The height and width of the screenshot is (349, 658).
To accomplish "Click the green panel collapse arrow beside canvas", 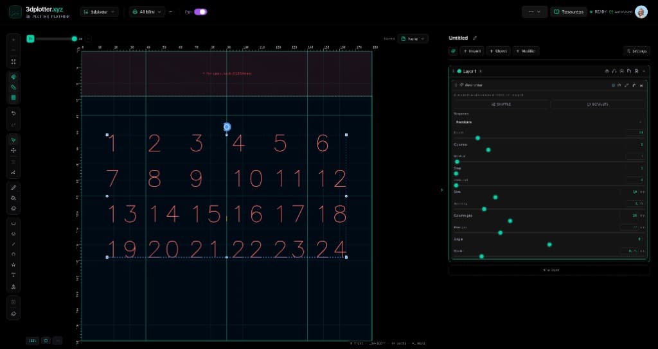I will coord(441,190).
